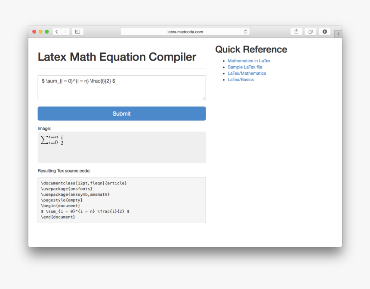Toggle the Safari sidebar button
The height and width of the screenshot is (289, 370).
pyautogui.click(x=77, y=32)
